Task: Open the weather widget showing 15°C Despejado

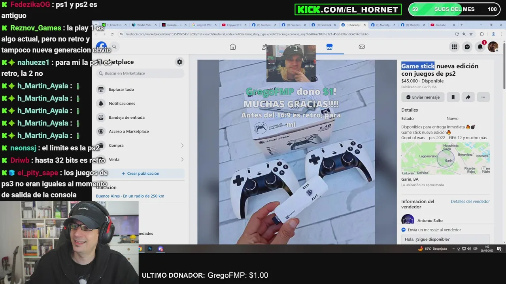Action: [432, 249]
